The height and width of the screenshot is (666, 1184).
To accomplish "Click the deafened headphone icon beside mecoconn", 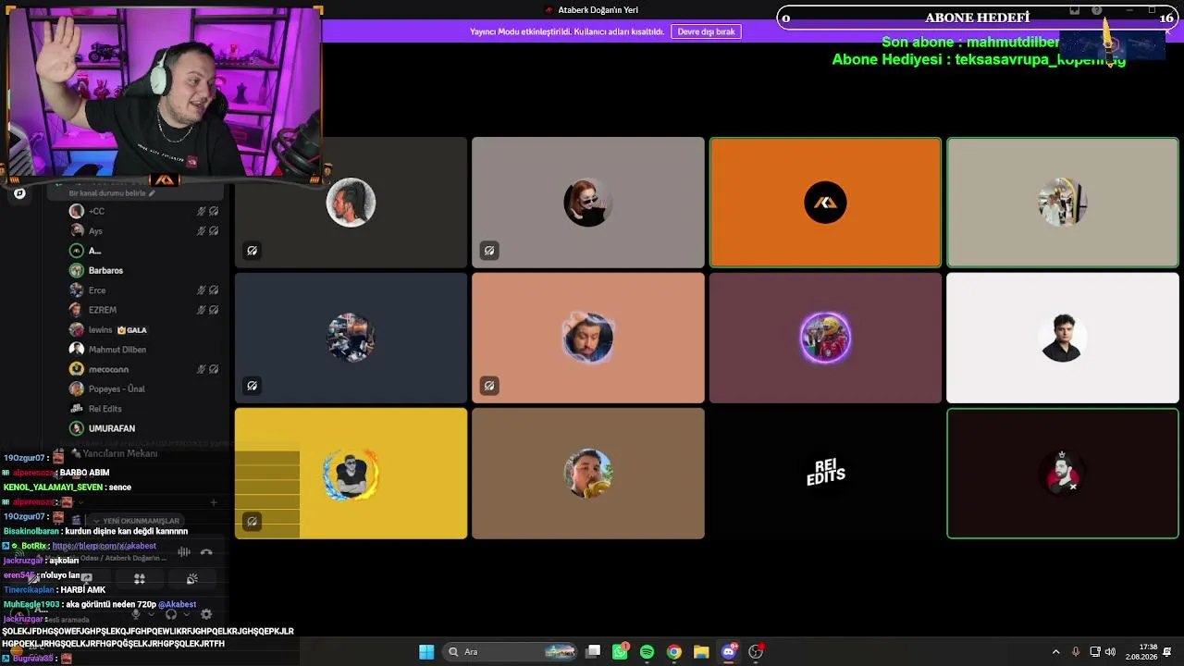I will 214,369.
